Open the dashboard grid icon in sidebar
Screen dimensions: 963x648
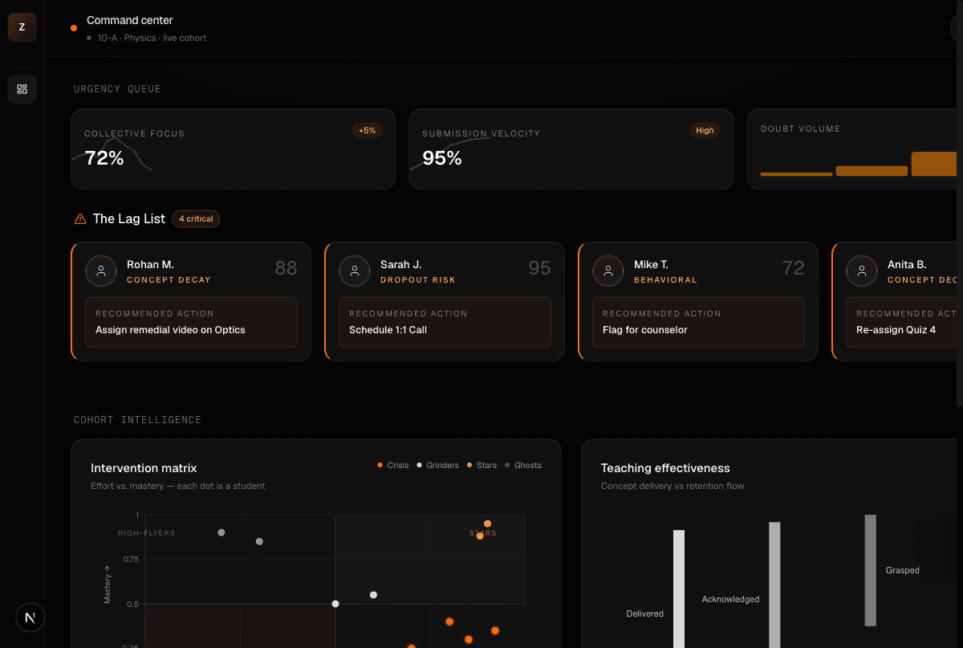click(x=22, y=89)
